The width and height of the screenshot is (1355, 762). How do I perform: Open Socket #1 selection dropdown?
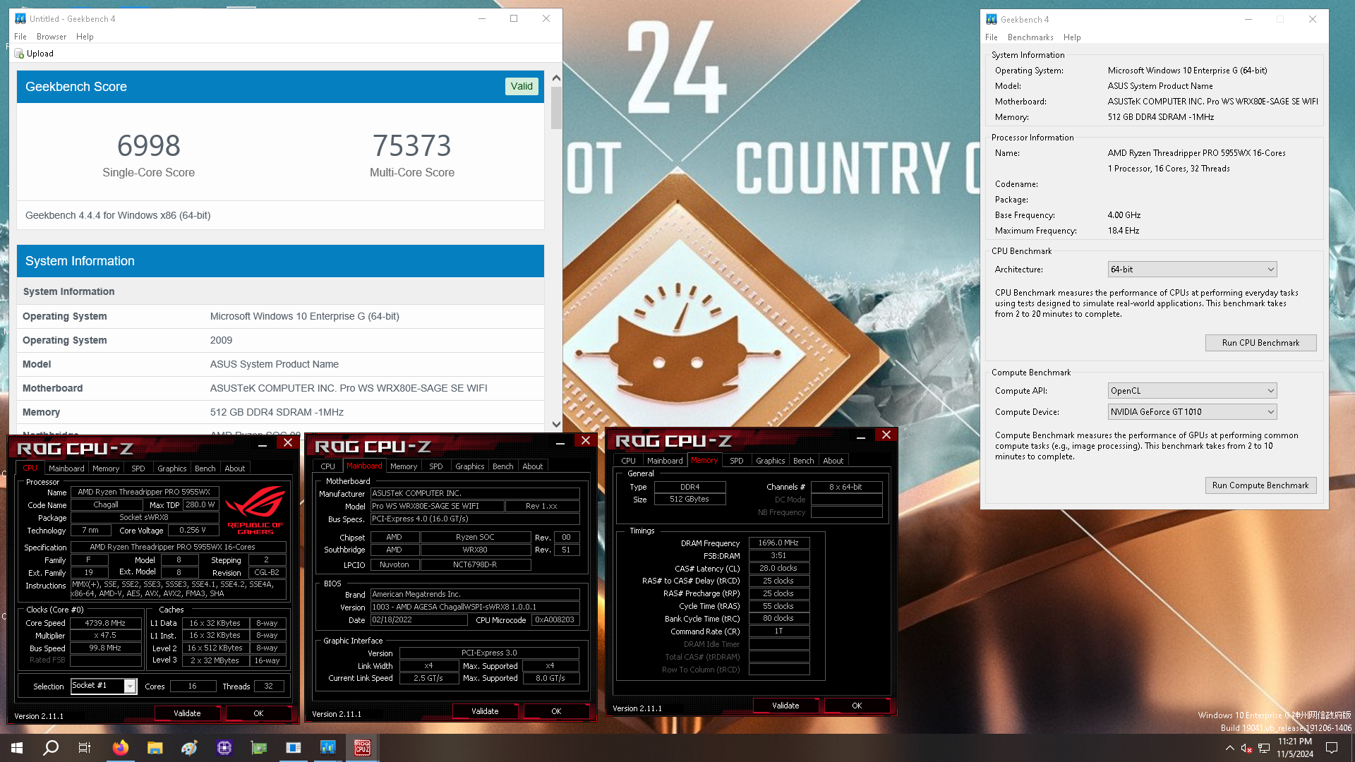click(103, 686)
